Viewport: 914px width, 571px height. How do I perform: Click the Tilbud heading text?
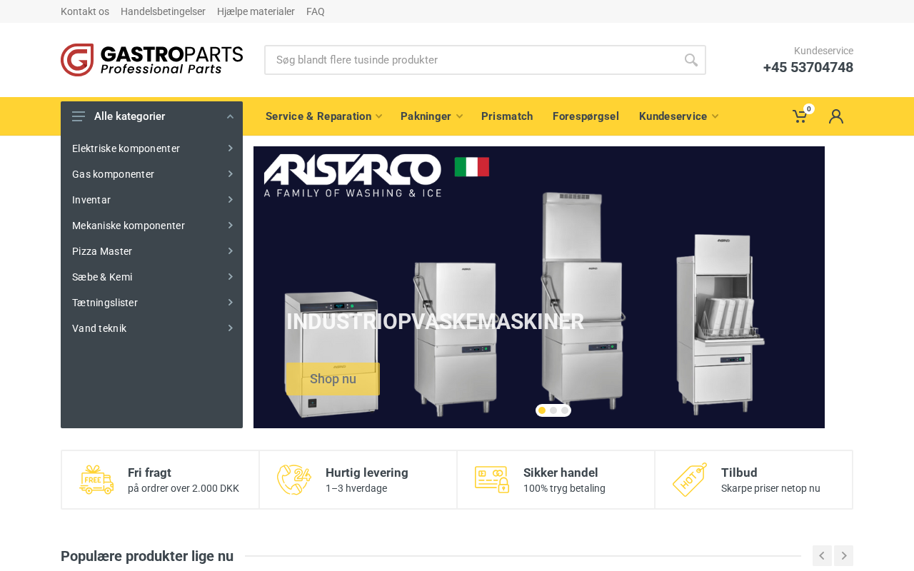coord(739,473)
